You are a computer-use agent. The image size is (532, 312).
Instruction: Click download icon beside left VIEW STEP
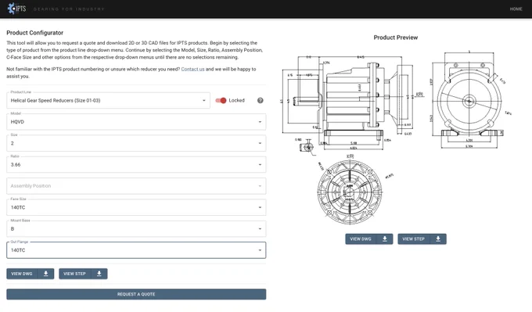[99, 274]
